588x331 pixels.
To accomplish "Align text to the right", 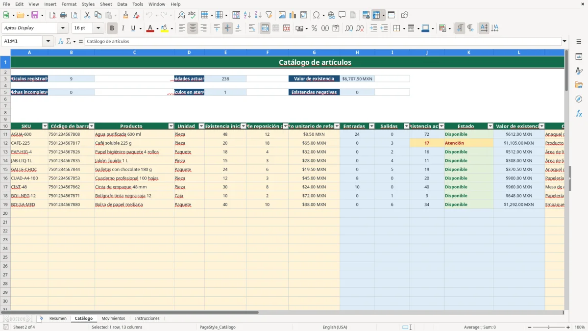I will click(203, 28).
